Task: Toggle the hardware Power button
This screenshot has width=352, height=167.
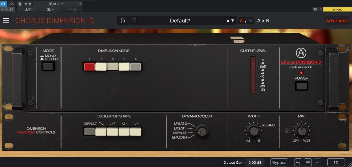Action: click(x=301, y=86)
